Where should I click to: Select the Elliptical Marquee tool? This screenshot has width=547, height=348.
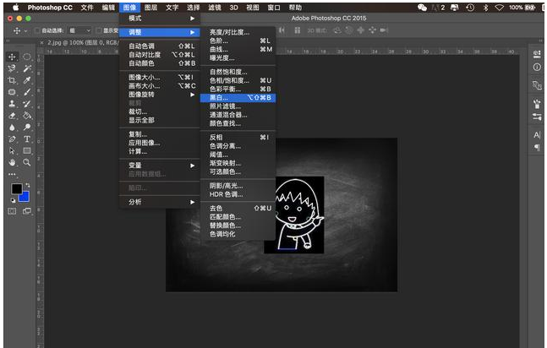[27, 57]
